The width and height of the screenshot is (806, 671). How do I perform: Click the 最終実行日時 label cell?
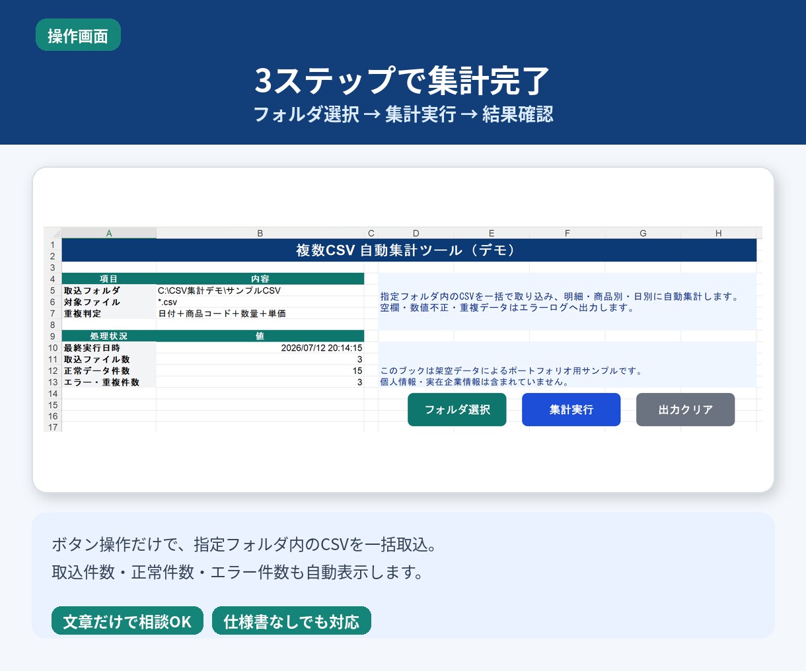[x=109, y=348]
